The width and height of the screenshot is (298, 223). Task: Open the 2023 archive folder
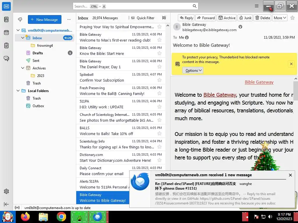(x=45, y=76)
